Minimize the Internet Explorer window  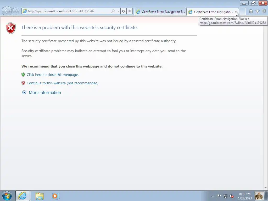pyautogui.click(x=244, y=3)
